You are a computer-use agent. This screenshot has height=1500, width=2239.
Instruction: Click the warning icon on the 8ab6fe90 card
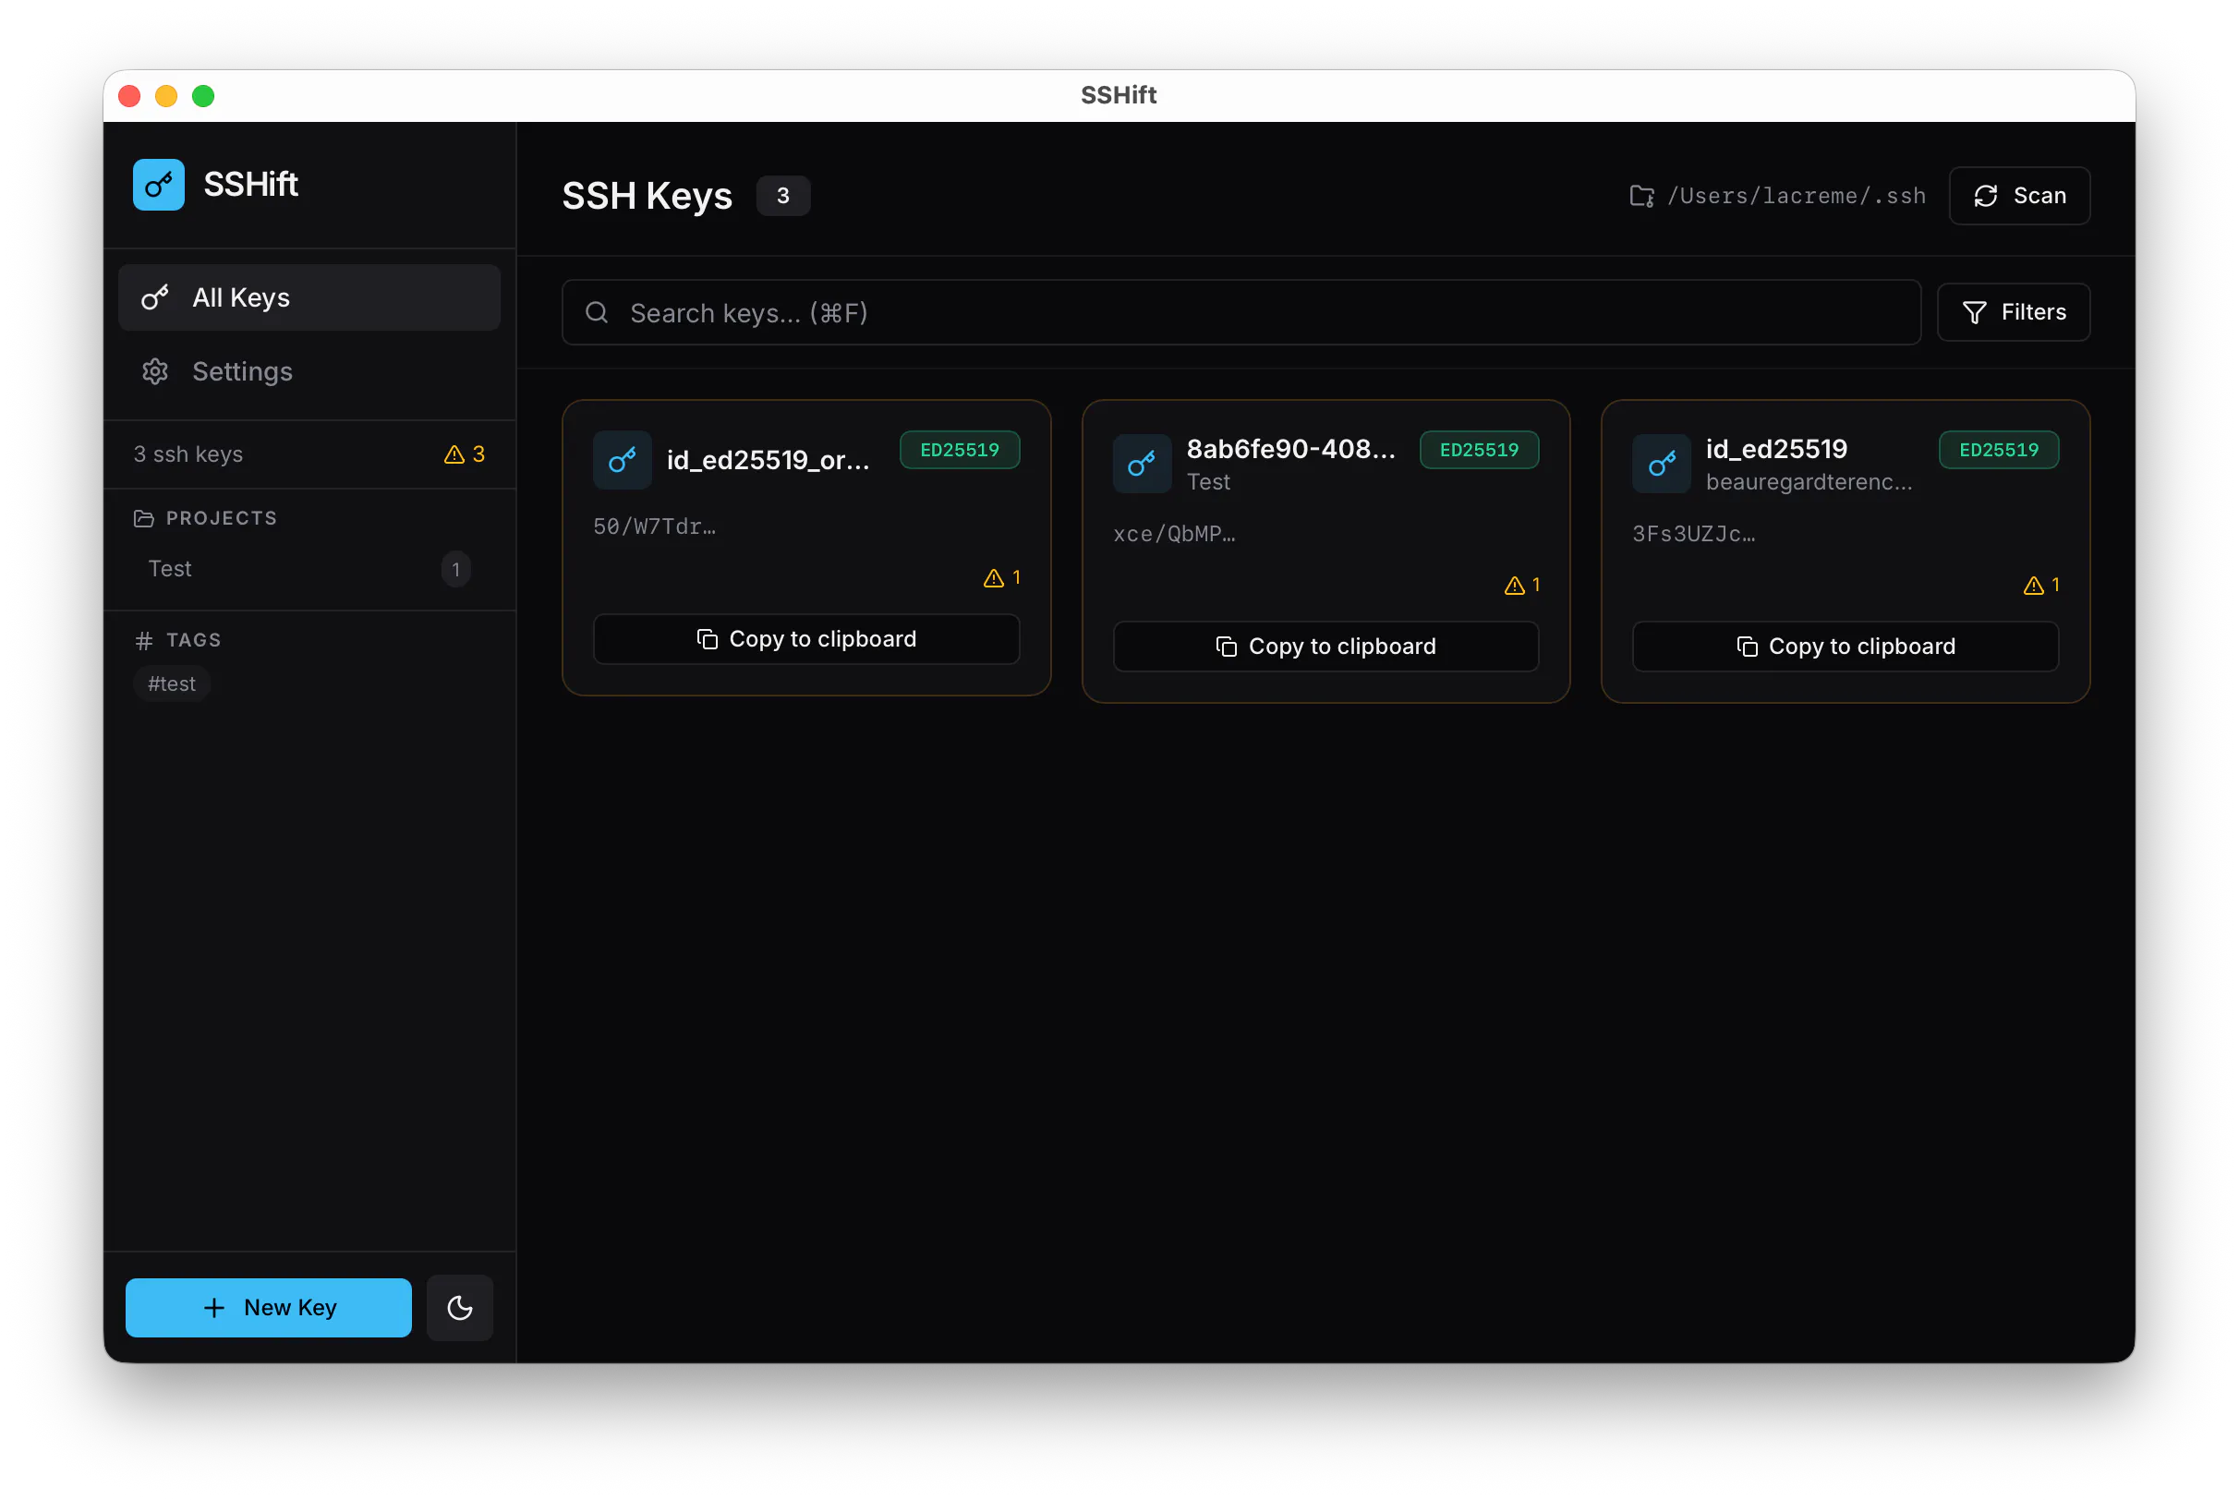pyautogui.click(x=1514, y=586)
